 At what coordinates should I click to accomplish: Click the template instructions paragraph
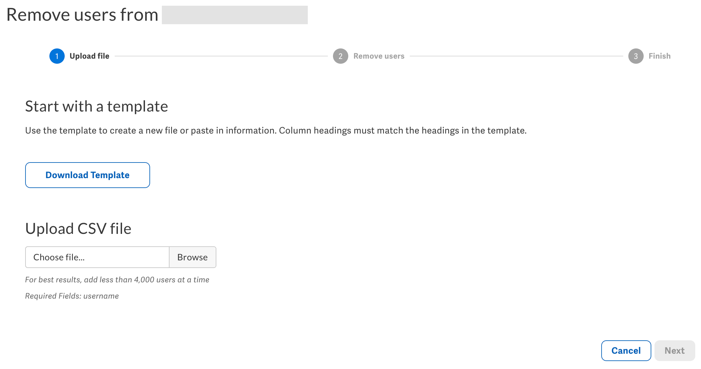click(276, 130)
